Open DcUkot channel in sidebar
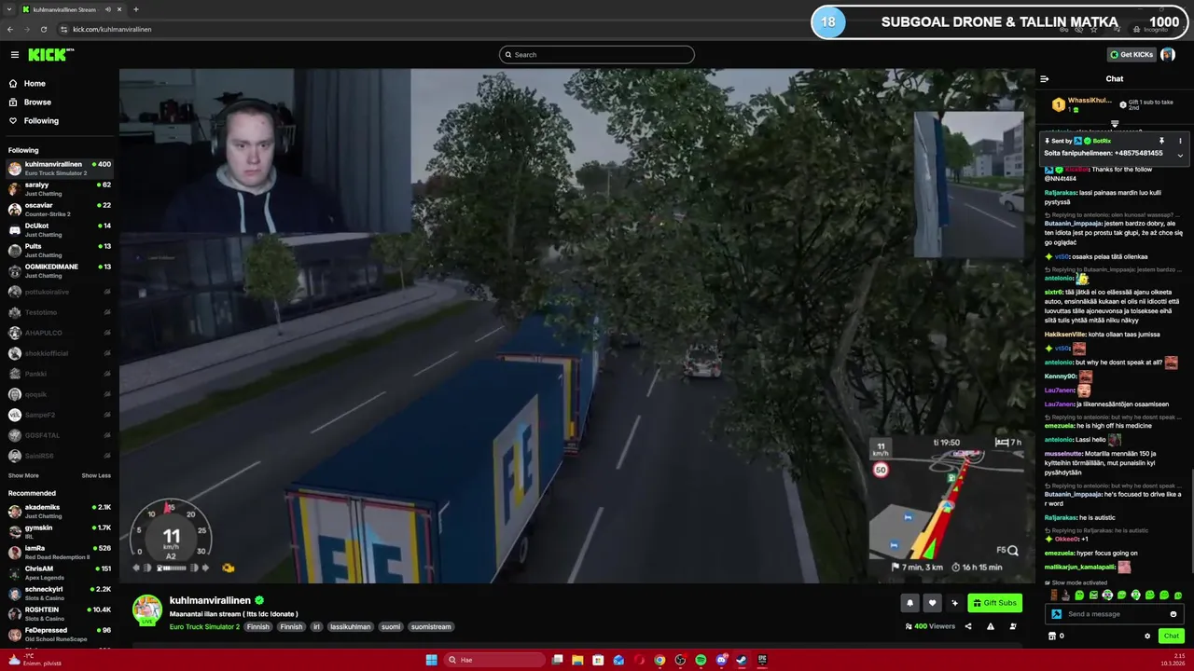 [60, 229]
